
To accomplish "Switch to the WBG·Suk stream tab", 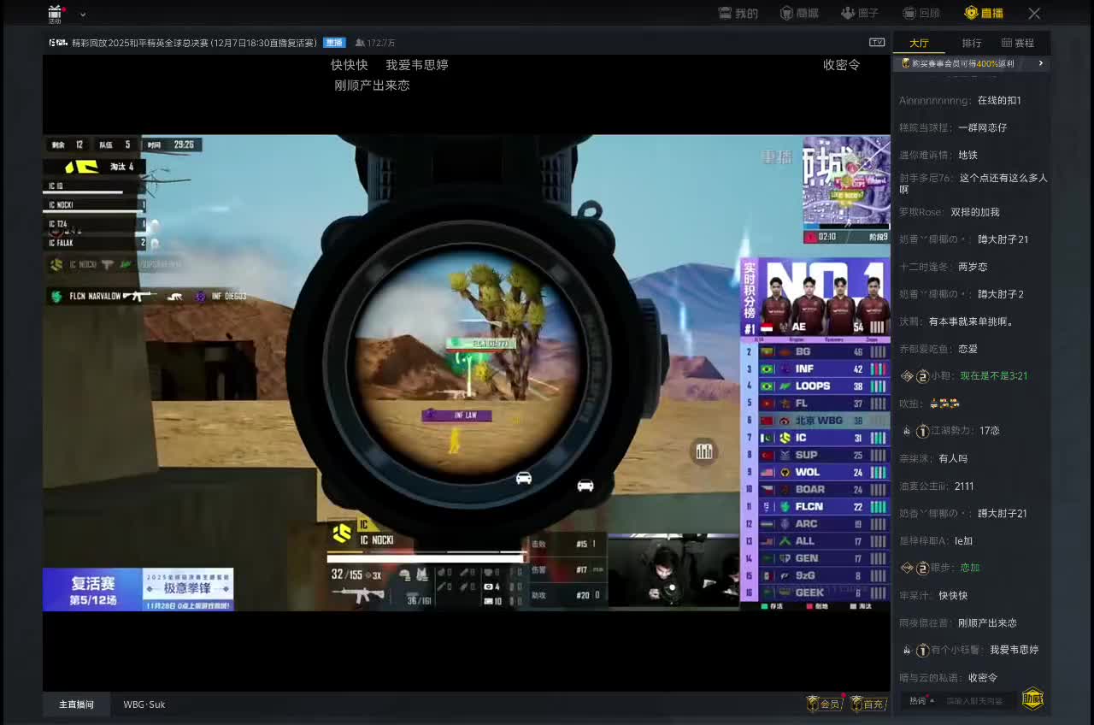I will (144, 704).
